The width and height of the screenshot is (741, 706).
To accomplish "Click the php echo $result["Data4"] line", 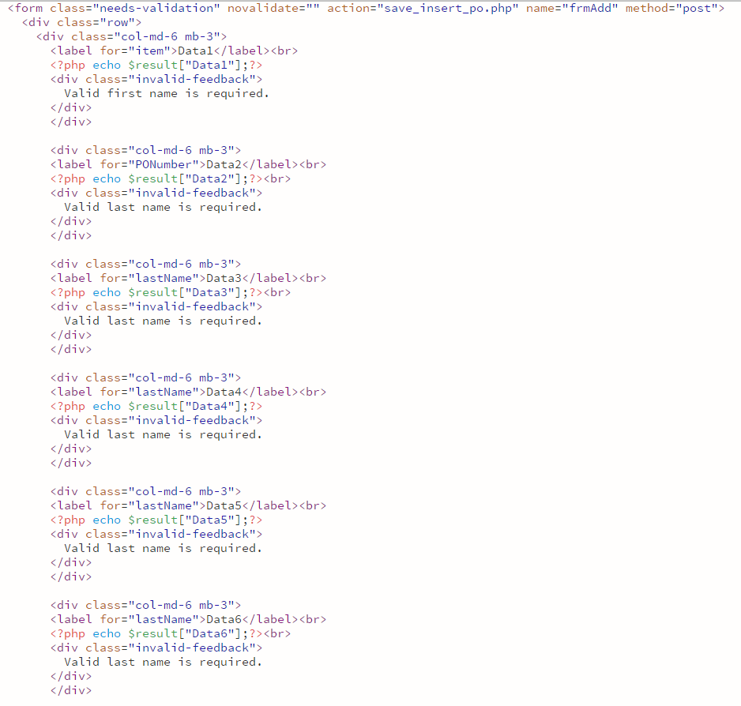I will pos(156,406).
